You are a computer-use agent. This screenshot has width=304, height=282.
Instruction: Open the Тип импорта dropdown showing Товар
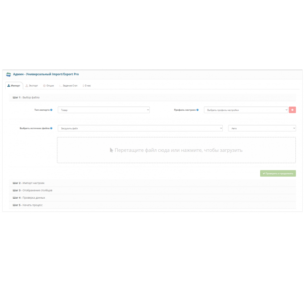[x=104, y=110]
